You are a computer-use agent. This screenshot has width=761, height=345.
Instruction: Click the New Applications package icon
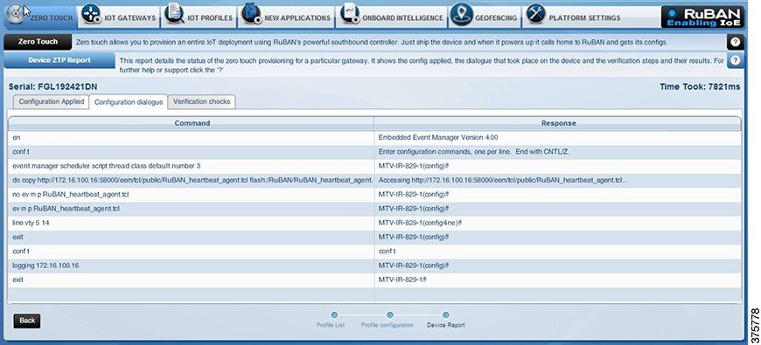251,14
